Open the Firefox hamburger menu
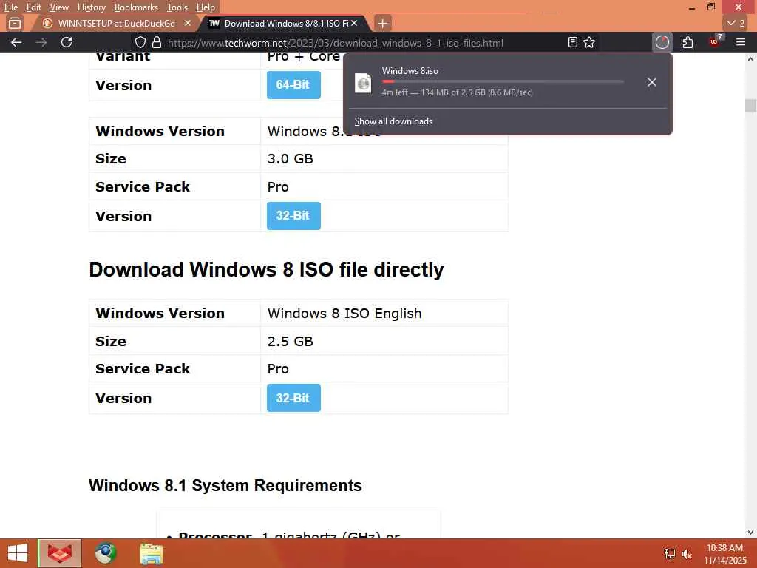This screenshot has width=757, height=568. [741, 42]
